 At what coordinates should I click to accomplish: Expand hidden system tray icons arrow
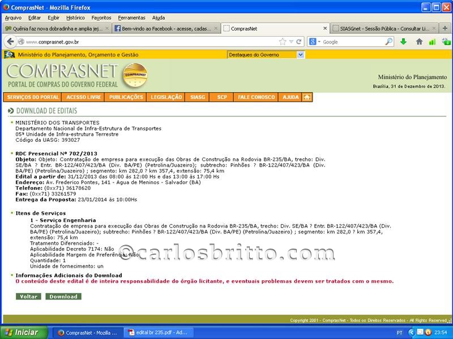412,332
